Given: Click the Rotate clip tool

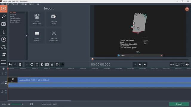Looking at the screenshot, I should click(x=32, y=64).
